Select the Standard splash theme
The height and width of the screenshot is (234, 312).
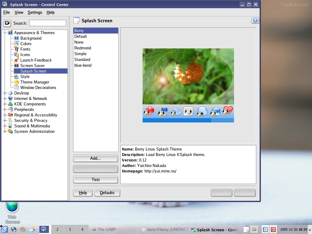[x=96, y=59]
